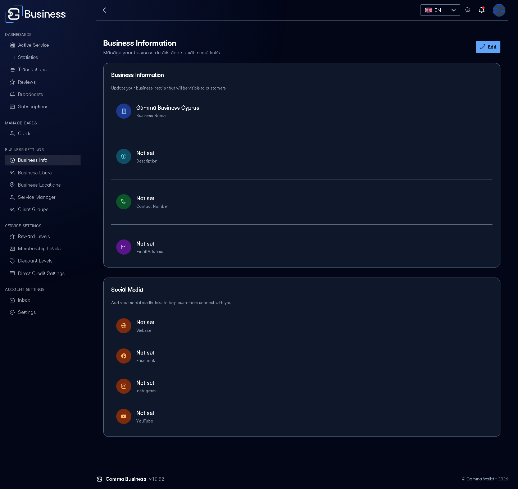Click the Broadcasts bell icon in sidebar
Viewport: 518px width, 489px height.
click(12, 94)
